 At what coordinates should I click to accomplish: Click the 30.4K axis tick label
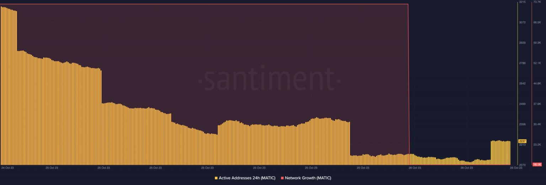[537, 125]
